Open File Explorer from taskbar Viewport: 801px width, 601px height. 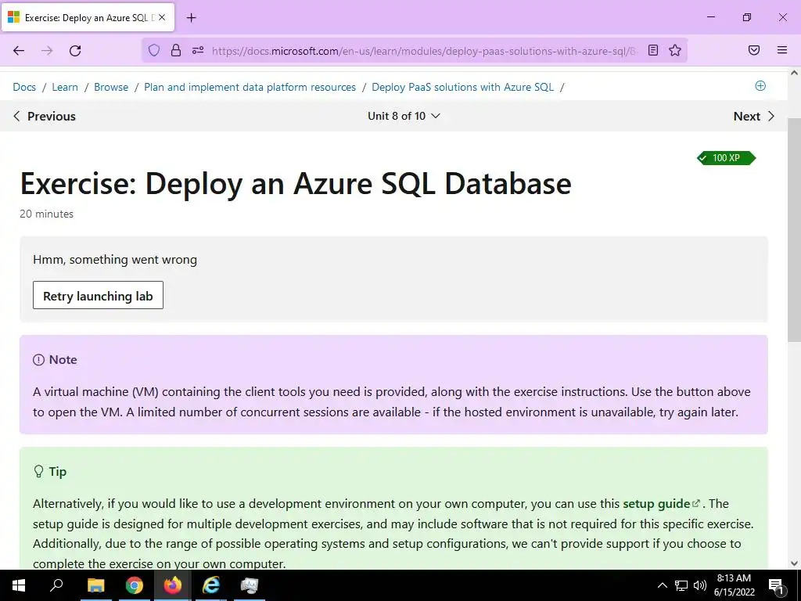pyautogui.click(x=95, y=585)
